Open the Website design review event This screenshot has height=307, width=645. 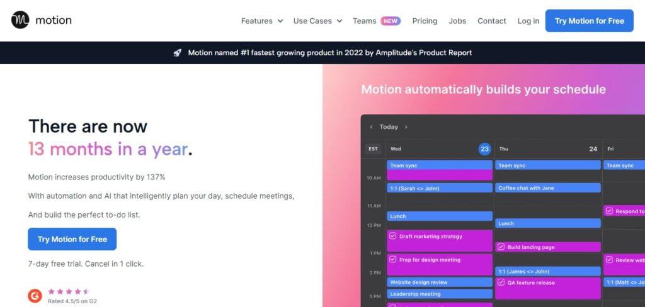point(439,282)
